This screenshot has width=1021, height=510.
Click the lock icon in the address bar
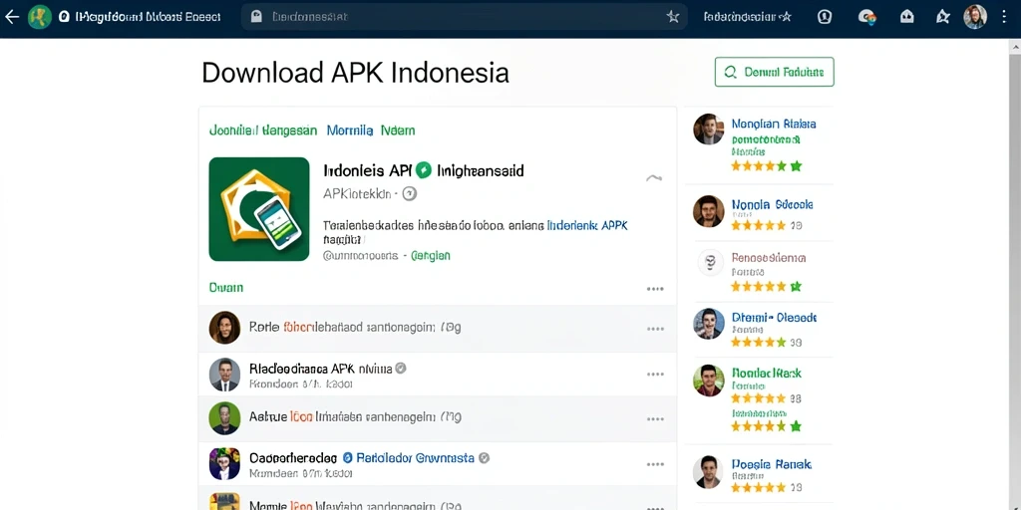click(x=256, y=17)
